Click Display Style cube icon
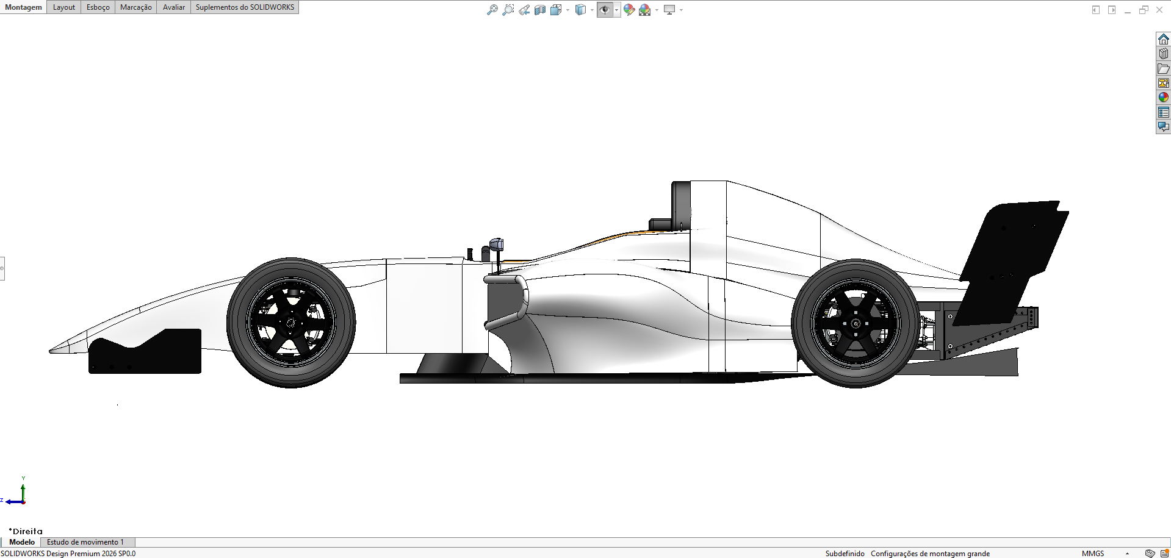The width and height of the screenshot is (1171, 558). coord(580,10)
